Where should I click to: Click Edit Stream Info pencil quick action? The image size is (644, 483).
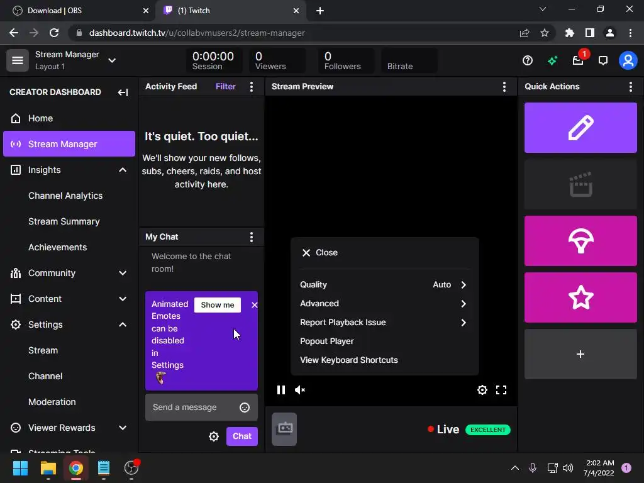pos(580,128)
